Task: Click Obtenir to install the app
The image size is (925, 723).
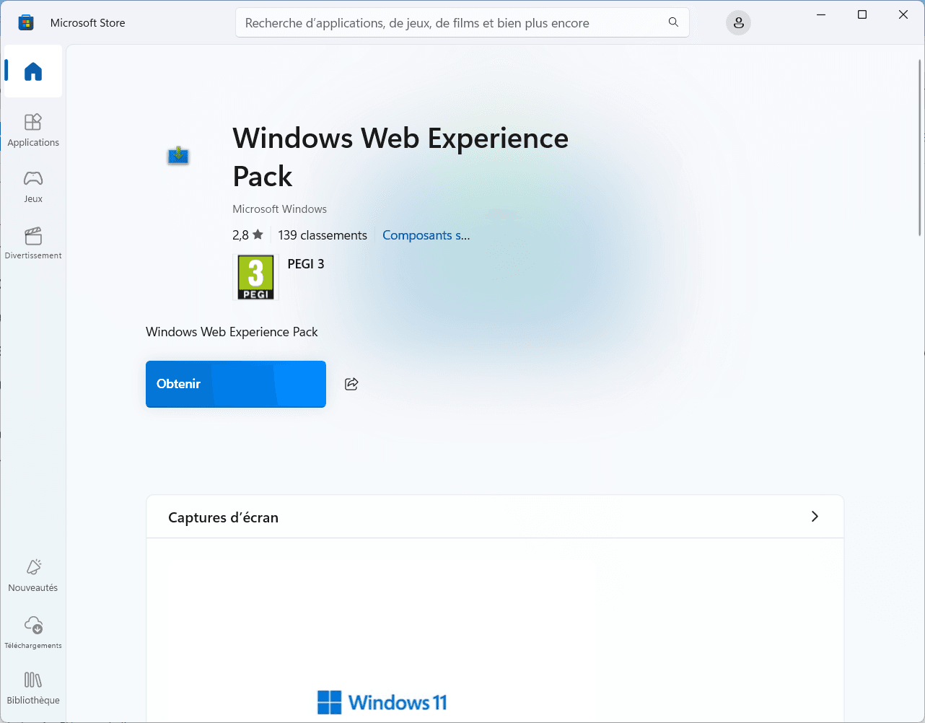Action: tap(236, 384)
